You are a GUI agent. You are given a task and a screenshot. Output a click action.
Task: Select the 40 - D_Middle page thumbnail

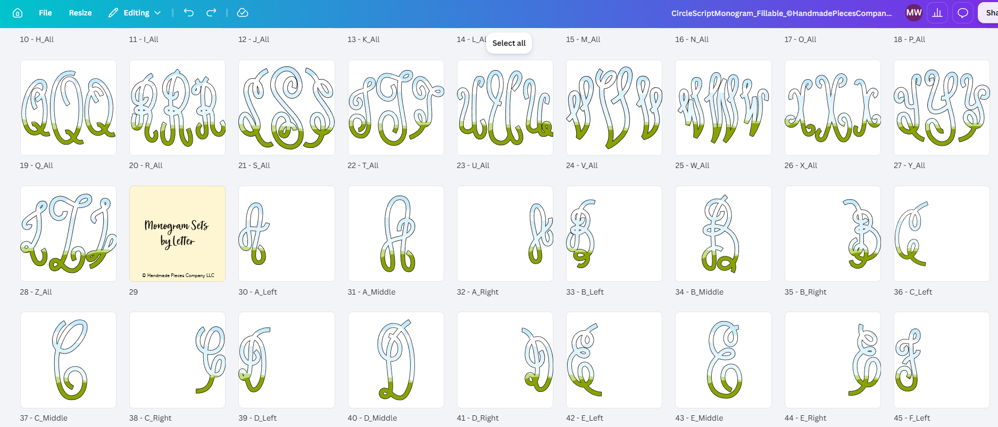(x=396, y=360)
